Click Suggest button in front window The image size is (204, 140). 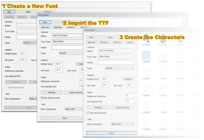(x=128, y=79)
